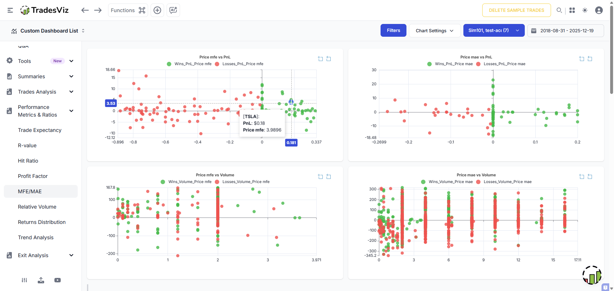
Task: Toggle the Wins_PnL_Price mfe legend series
Action: pyautogui.click(x=190, y=64)
